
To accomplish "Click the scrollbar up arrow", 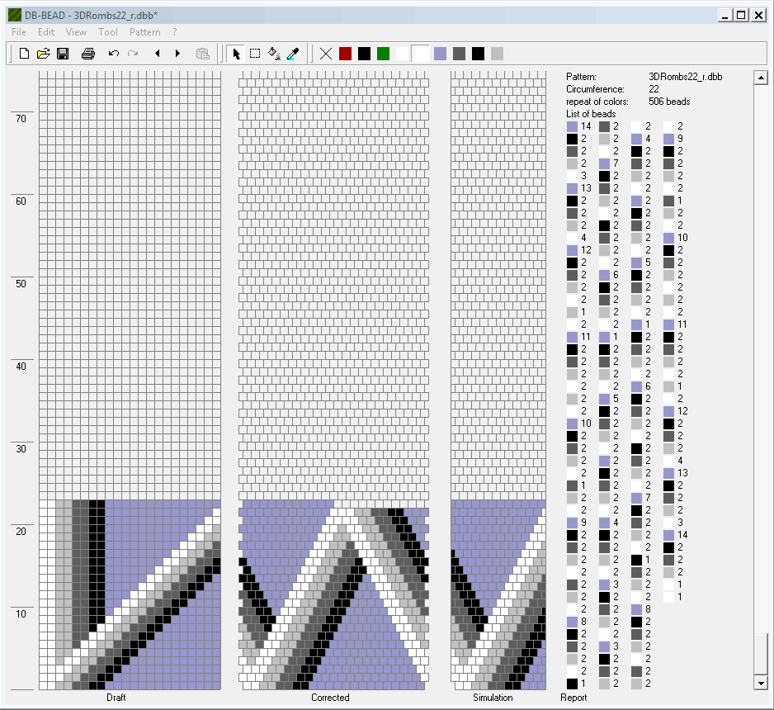I will tap(761, 77).
